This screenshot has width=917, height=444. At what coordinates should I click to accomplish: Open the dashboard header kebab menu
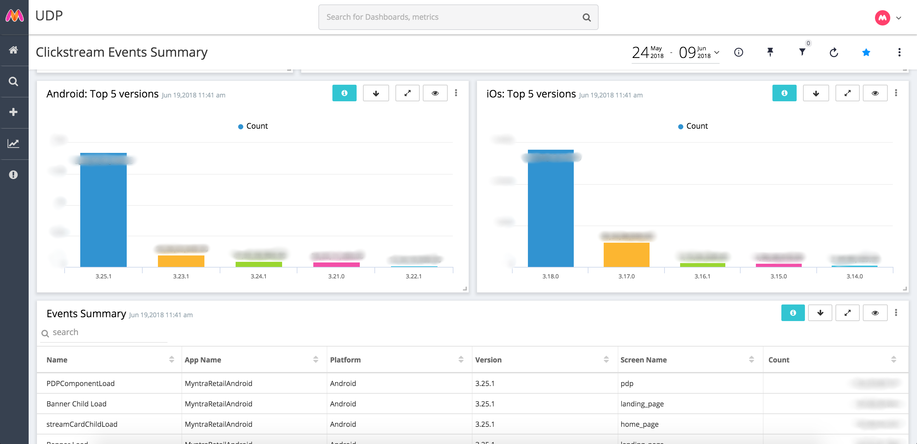[x=899, y=52]
